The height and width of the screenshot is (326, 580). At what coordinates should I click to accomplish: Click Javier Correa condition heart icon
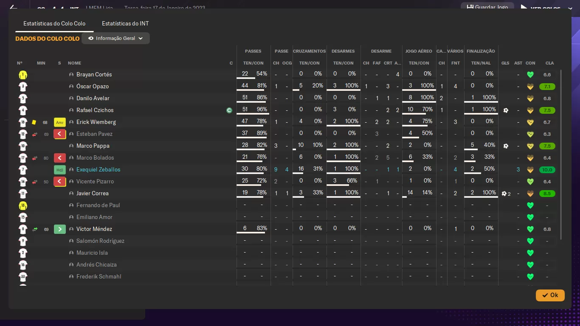[530, 194]
